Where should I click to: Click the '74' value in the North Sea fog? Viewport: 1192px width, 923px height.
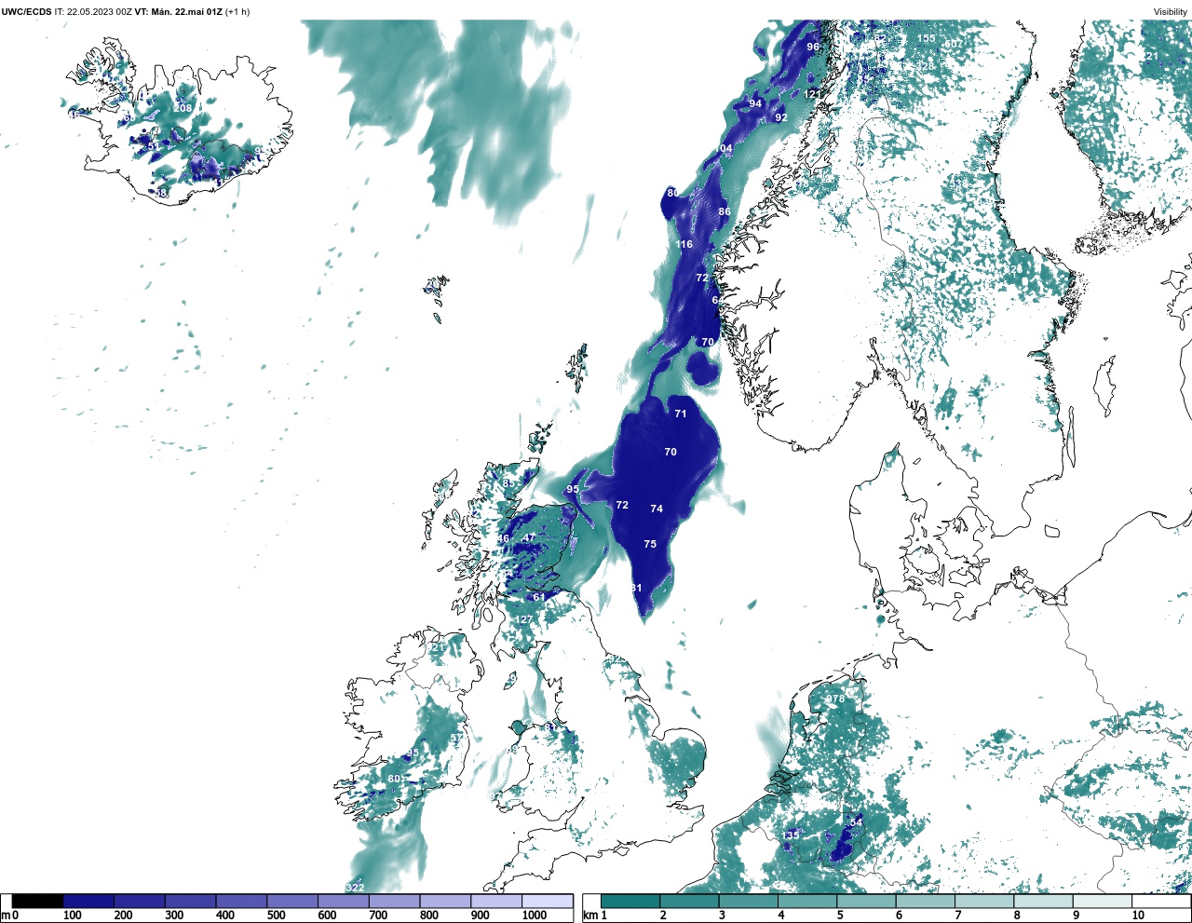tap(657, 509)
